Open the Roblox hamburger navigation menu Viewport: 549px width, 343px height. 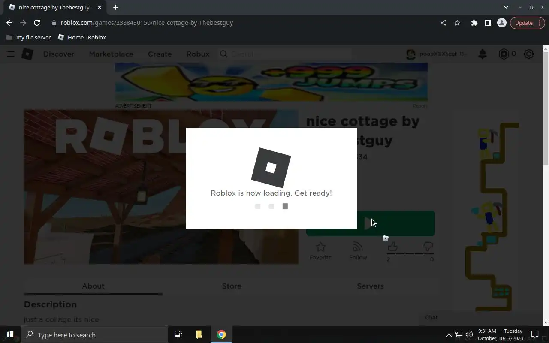tap(11, 54)
